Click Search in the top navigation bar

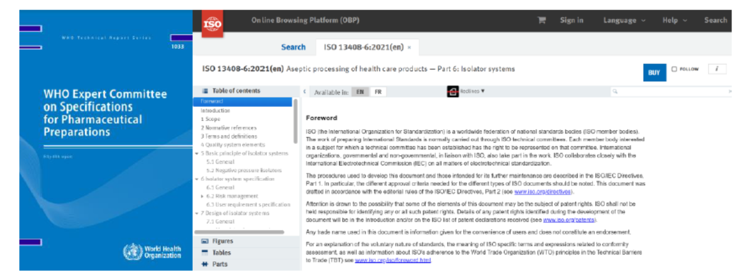click(715, 20)
